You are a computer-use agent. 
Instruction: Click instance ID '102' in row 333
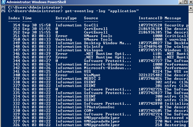point(159,100)
